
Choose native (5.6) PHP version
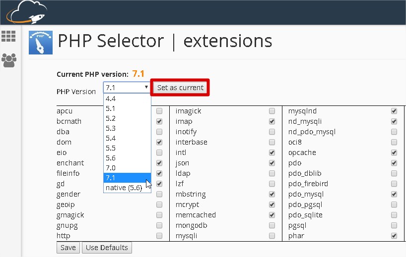point(124,188)
